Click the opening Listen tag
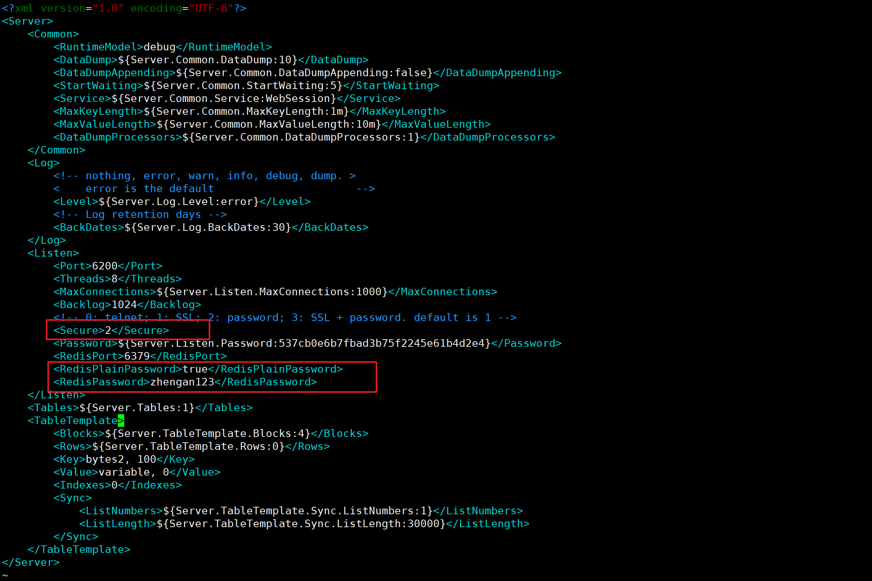The image size is (872, 581). pyautogui.click(x=53, y=253)
